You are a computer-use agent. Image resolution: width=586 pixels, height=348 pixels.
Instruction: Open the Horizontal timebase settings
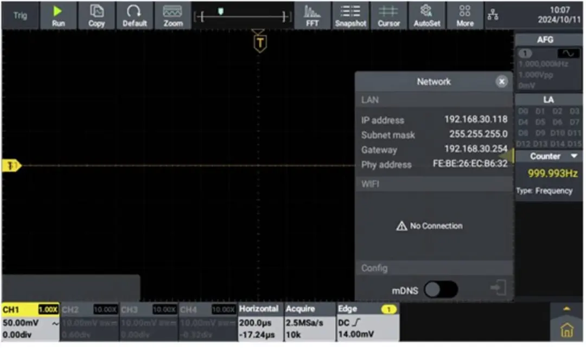point(260,322)
